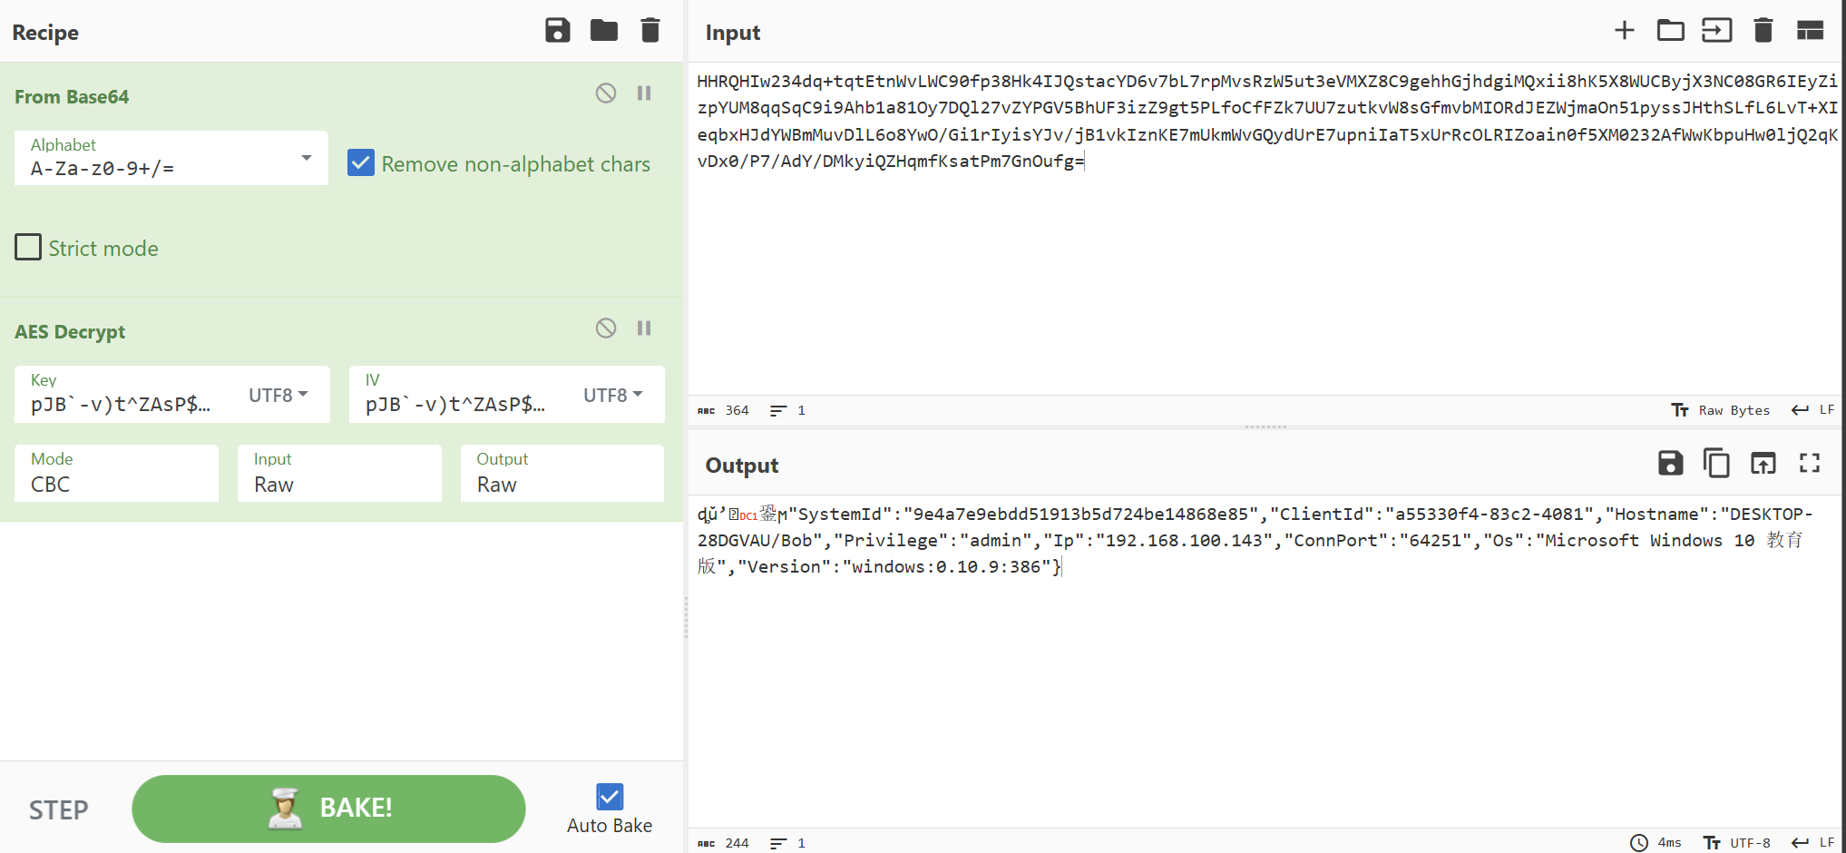Toggle the Auto Bake checkbox

point(610,797)
